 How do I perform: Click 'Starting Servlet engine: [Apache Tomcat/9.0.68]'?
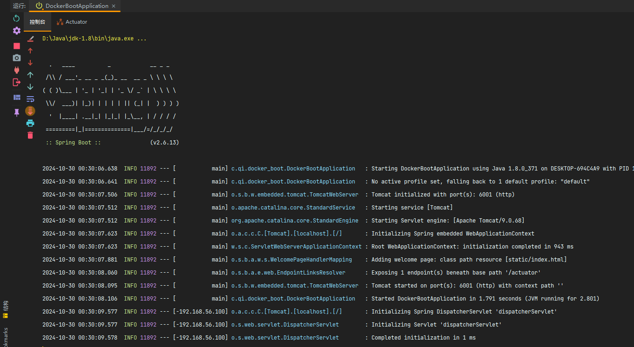click(448, 221)
